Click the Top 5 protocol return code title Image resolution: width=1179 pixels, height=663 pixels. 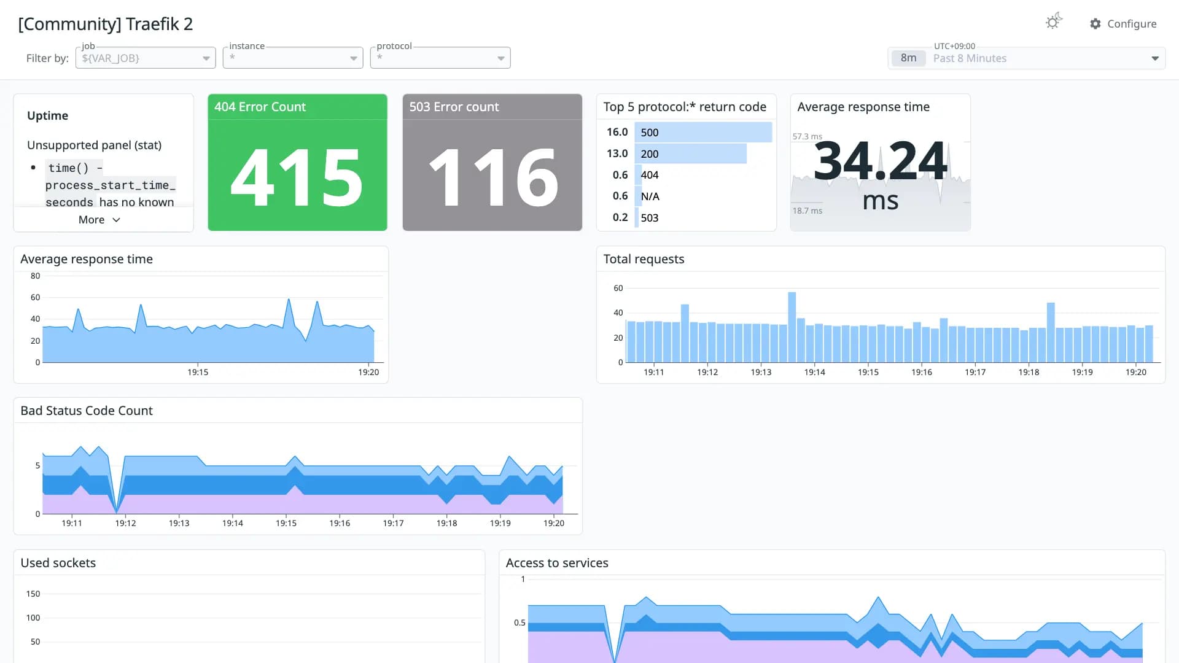point(685,107)
